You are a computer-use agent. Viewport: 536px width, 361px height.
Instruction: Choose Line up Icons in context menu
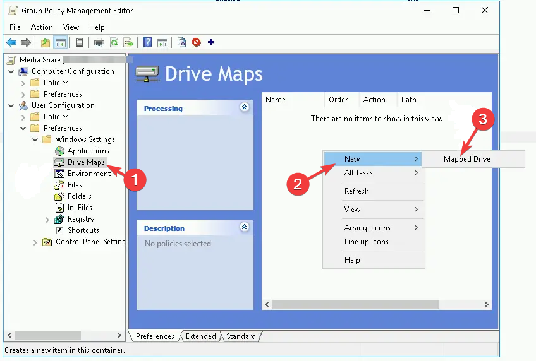[x=374, y=242]
